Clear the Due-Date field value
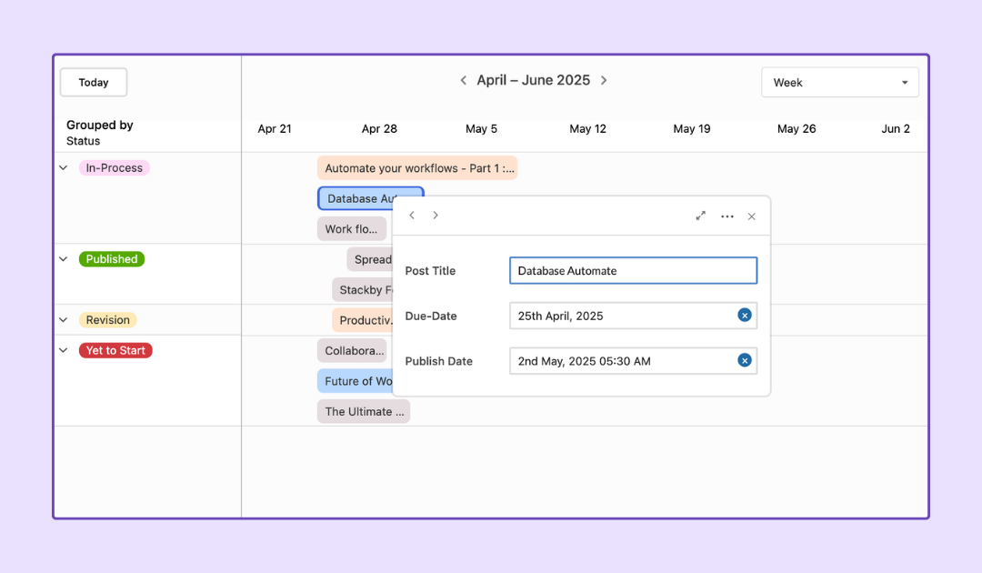 coord(745,316)
